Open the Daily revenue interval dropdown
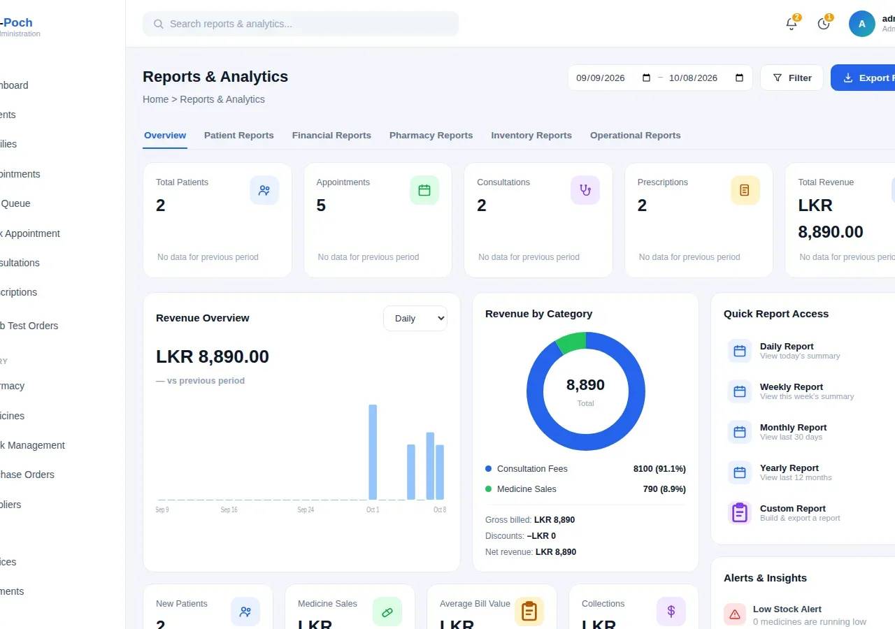 pos(415,318)
